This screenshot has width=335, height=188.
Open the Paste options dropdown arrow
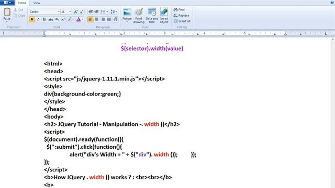(7, 22)
